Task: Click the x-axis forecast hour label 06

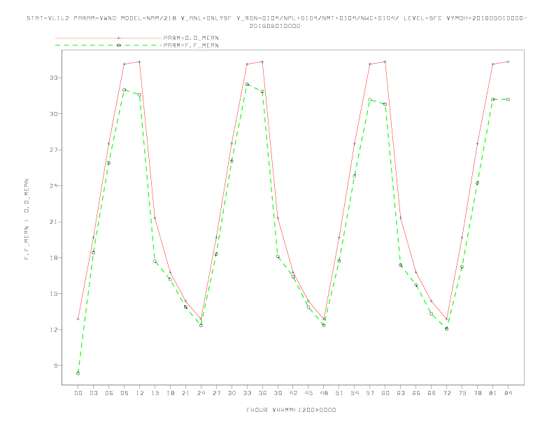Action: (109, 393)
